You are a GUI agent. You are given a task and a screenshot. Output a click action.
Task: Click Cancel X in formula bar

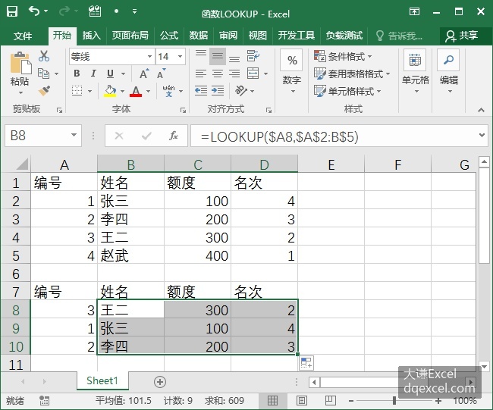(119, 136)
